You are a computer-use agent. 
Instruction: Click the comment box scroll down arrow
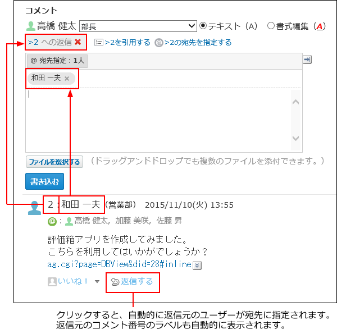pos(296,138)
